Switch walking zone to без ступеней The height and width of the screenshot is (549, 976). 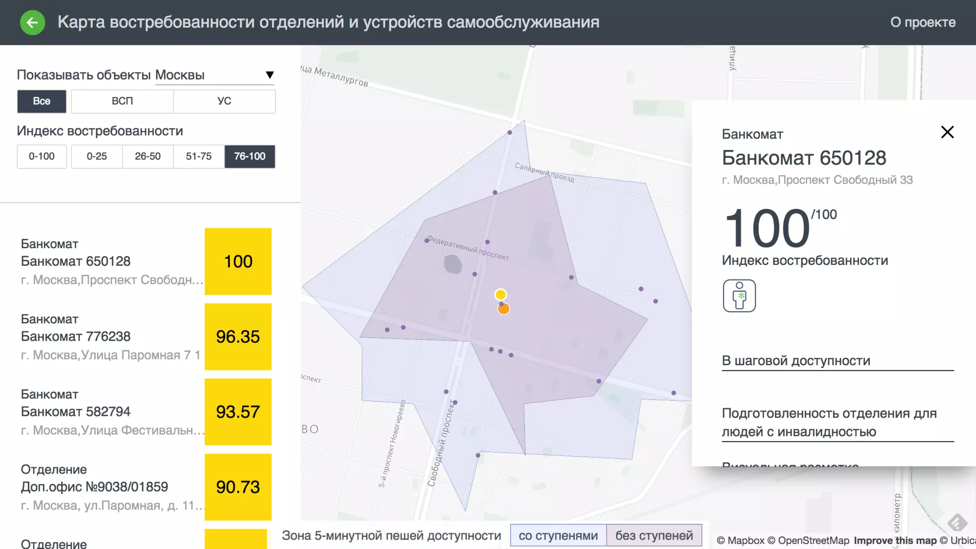click(x=654, y=536)
